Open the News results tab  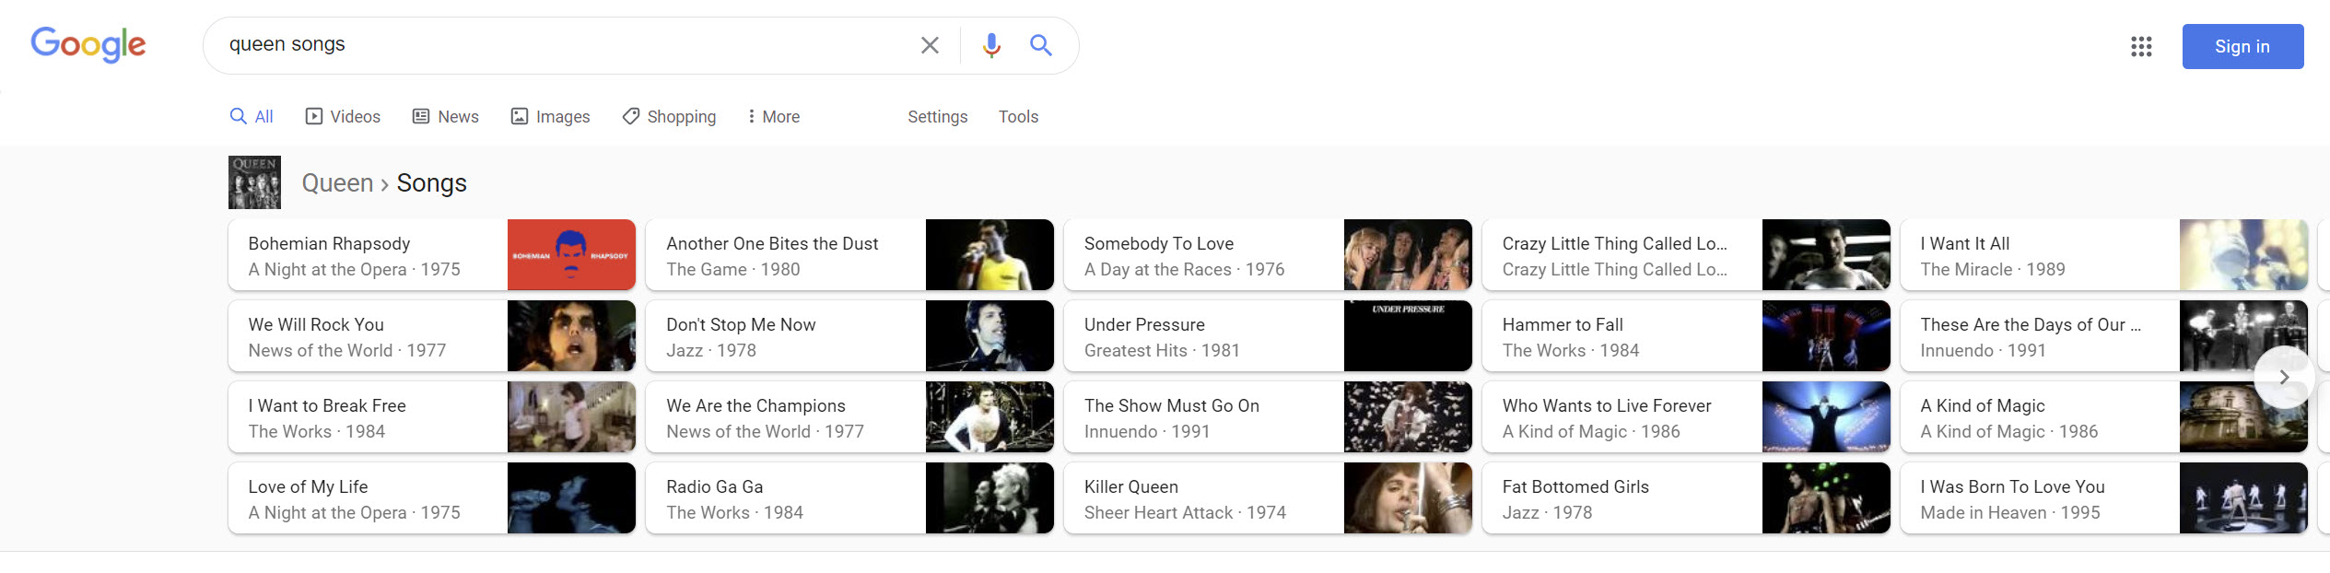(x=445, y=117)
